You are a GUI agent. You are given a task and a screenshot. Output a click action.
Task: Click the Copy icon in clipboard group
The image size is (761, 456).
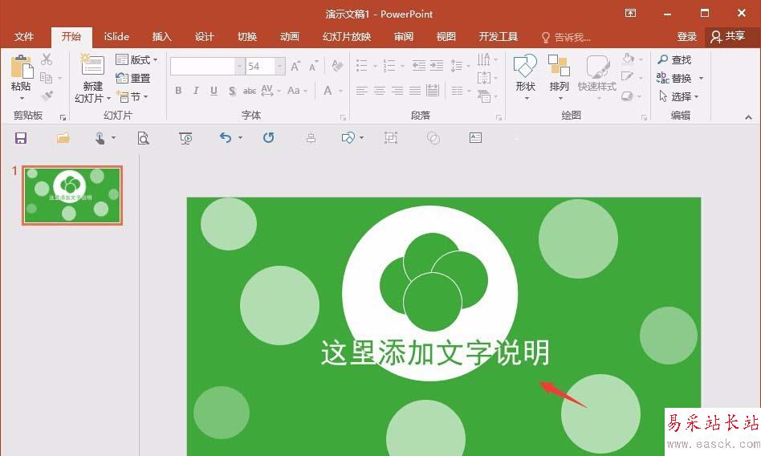[46, 78]
